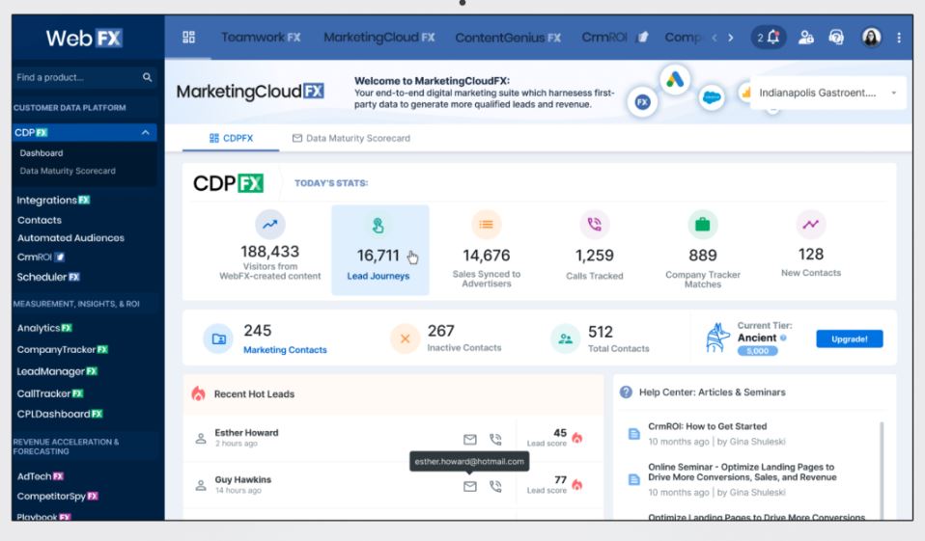Open Online Seminar Optimize Landing Pages article
Viewport: 925px width, 541px height.
[x=743, y=473]
